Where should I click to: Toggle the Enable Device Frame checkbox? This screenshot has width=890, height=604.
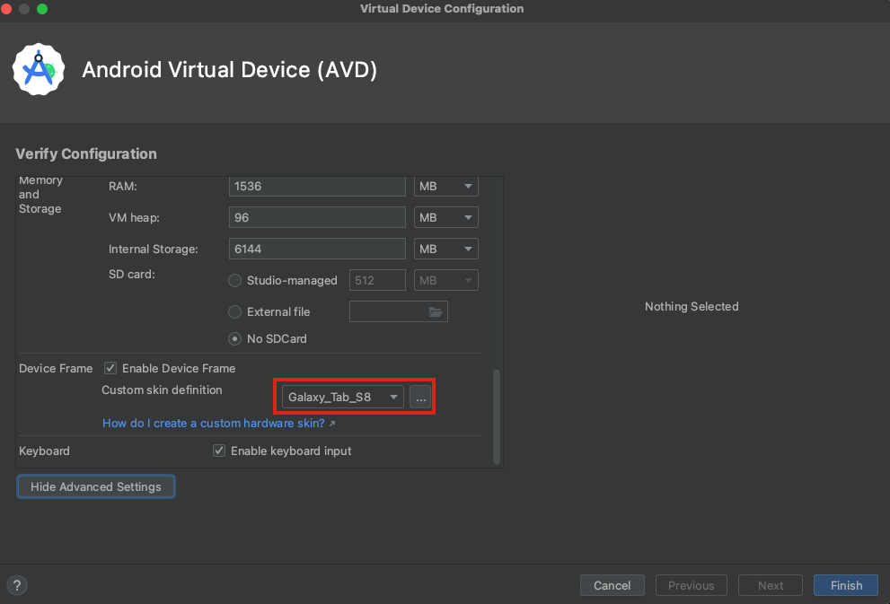[x=110, y=368]
